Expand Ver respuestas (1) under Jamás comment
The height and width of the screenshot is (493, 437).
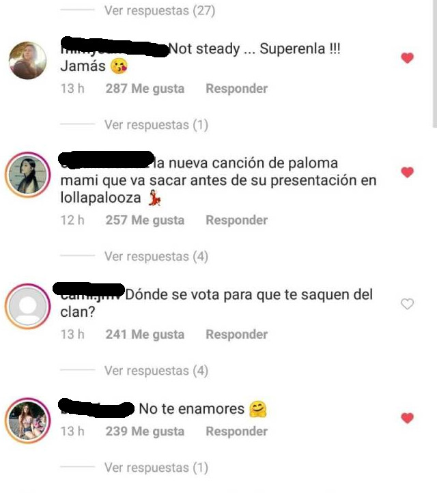click(x=156, y=125)
